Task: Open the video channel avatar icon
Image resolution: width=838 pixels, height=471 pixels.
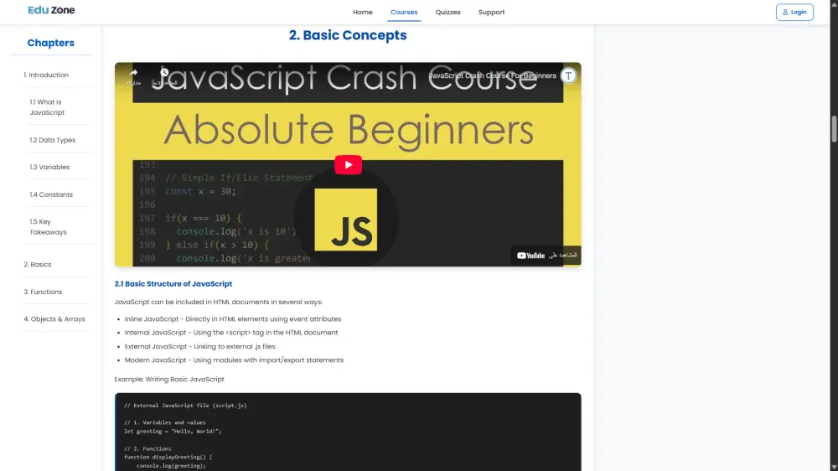Action: coord(568,75)
